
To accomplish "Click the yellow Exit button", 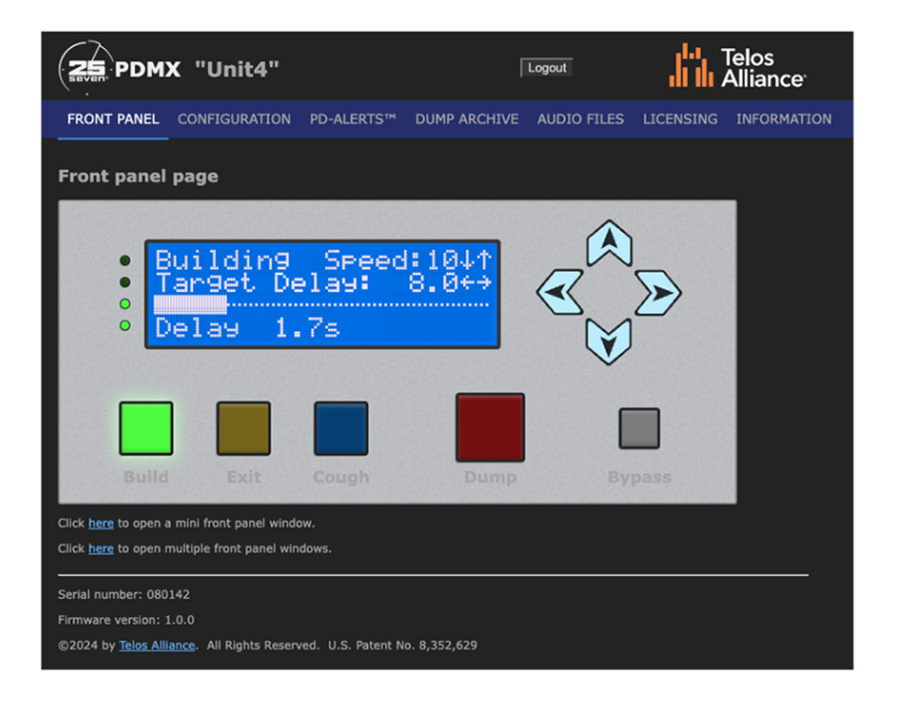I will pyautogui.click(x=244, y=429).
